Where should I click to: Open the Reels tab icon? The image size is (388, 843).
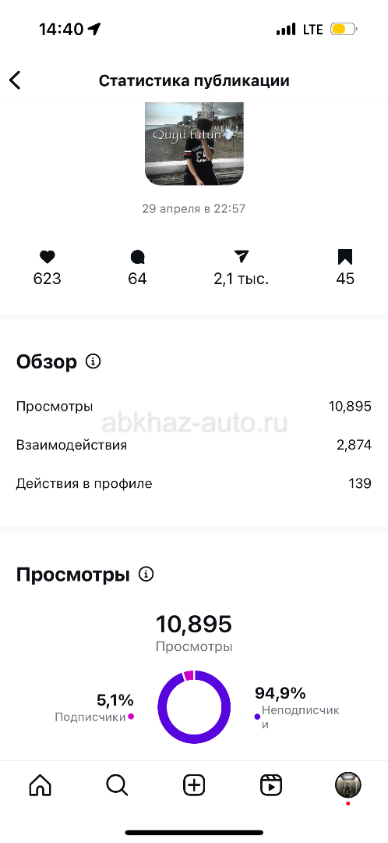pyautogui.click(x=271, y=785)
